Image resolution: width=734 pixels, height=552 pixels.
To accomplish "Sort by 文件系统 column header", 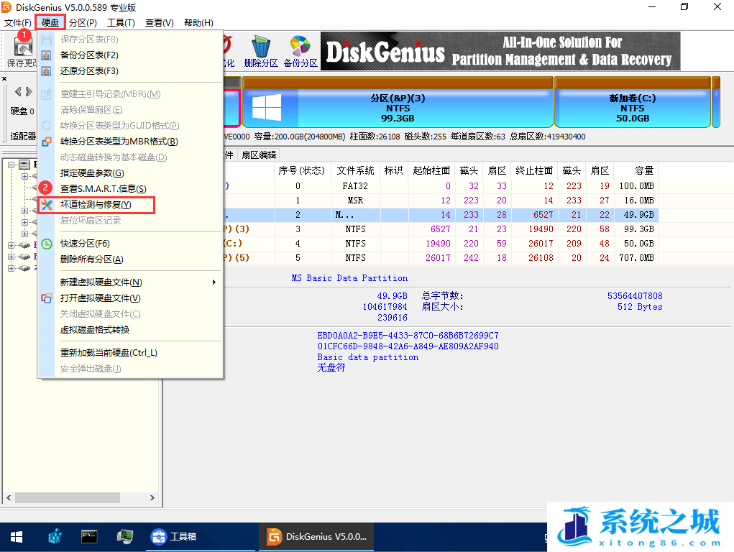I will click(355, 171).
